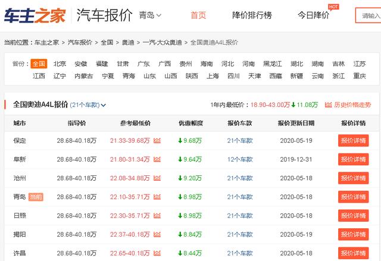This screenshot has width=381, height=261.
Task: Select city name 沧州
Action: (x=20, y=178)
